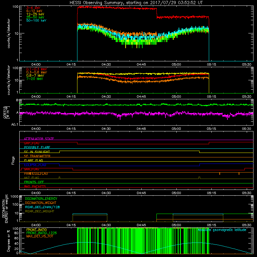The image size is (257, 257).
Task: Select the 3-6 keV legend label
Action: 33,8
